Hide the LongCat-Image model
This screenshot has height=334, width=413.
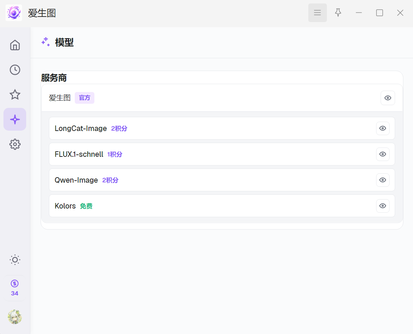coord(383,128)
